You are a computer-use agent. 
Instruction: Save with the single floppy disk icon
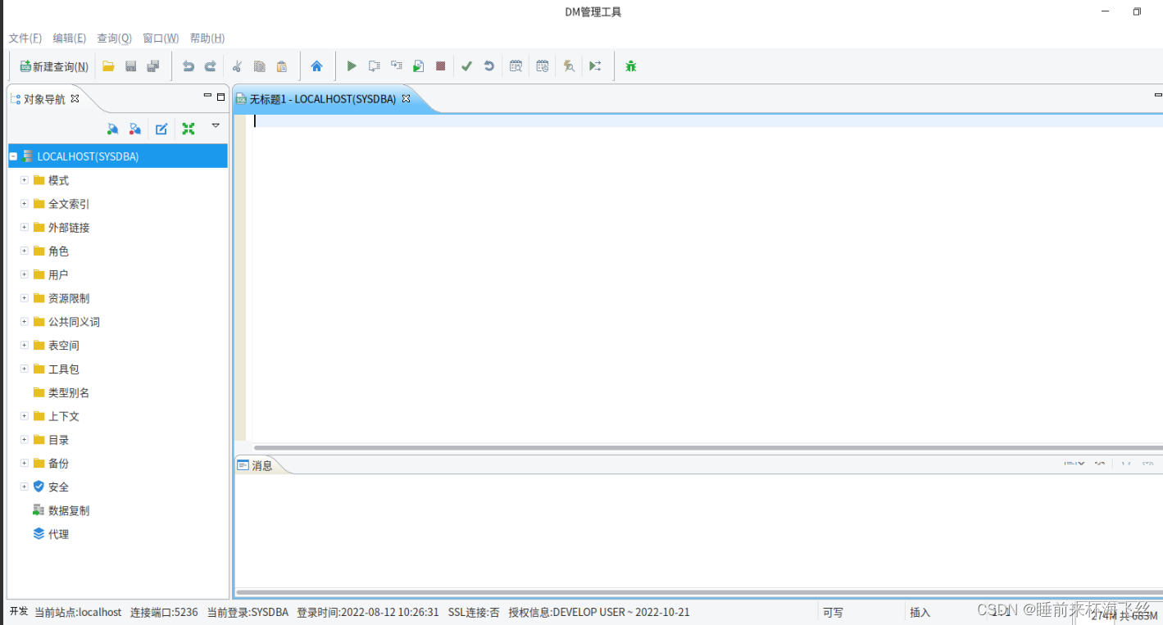coord(130,66)
